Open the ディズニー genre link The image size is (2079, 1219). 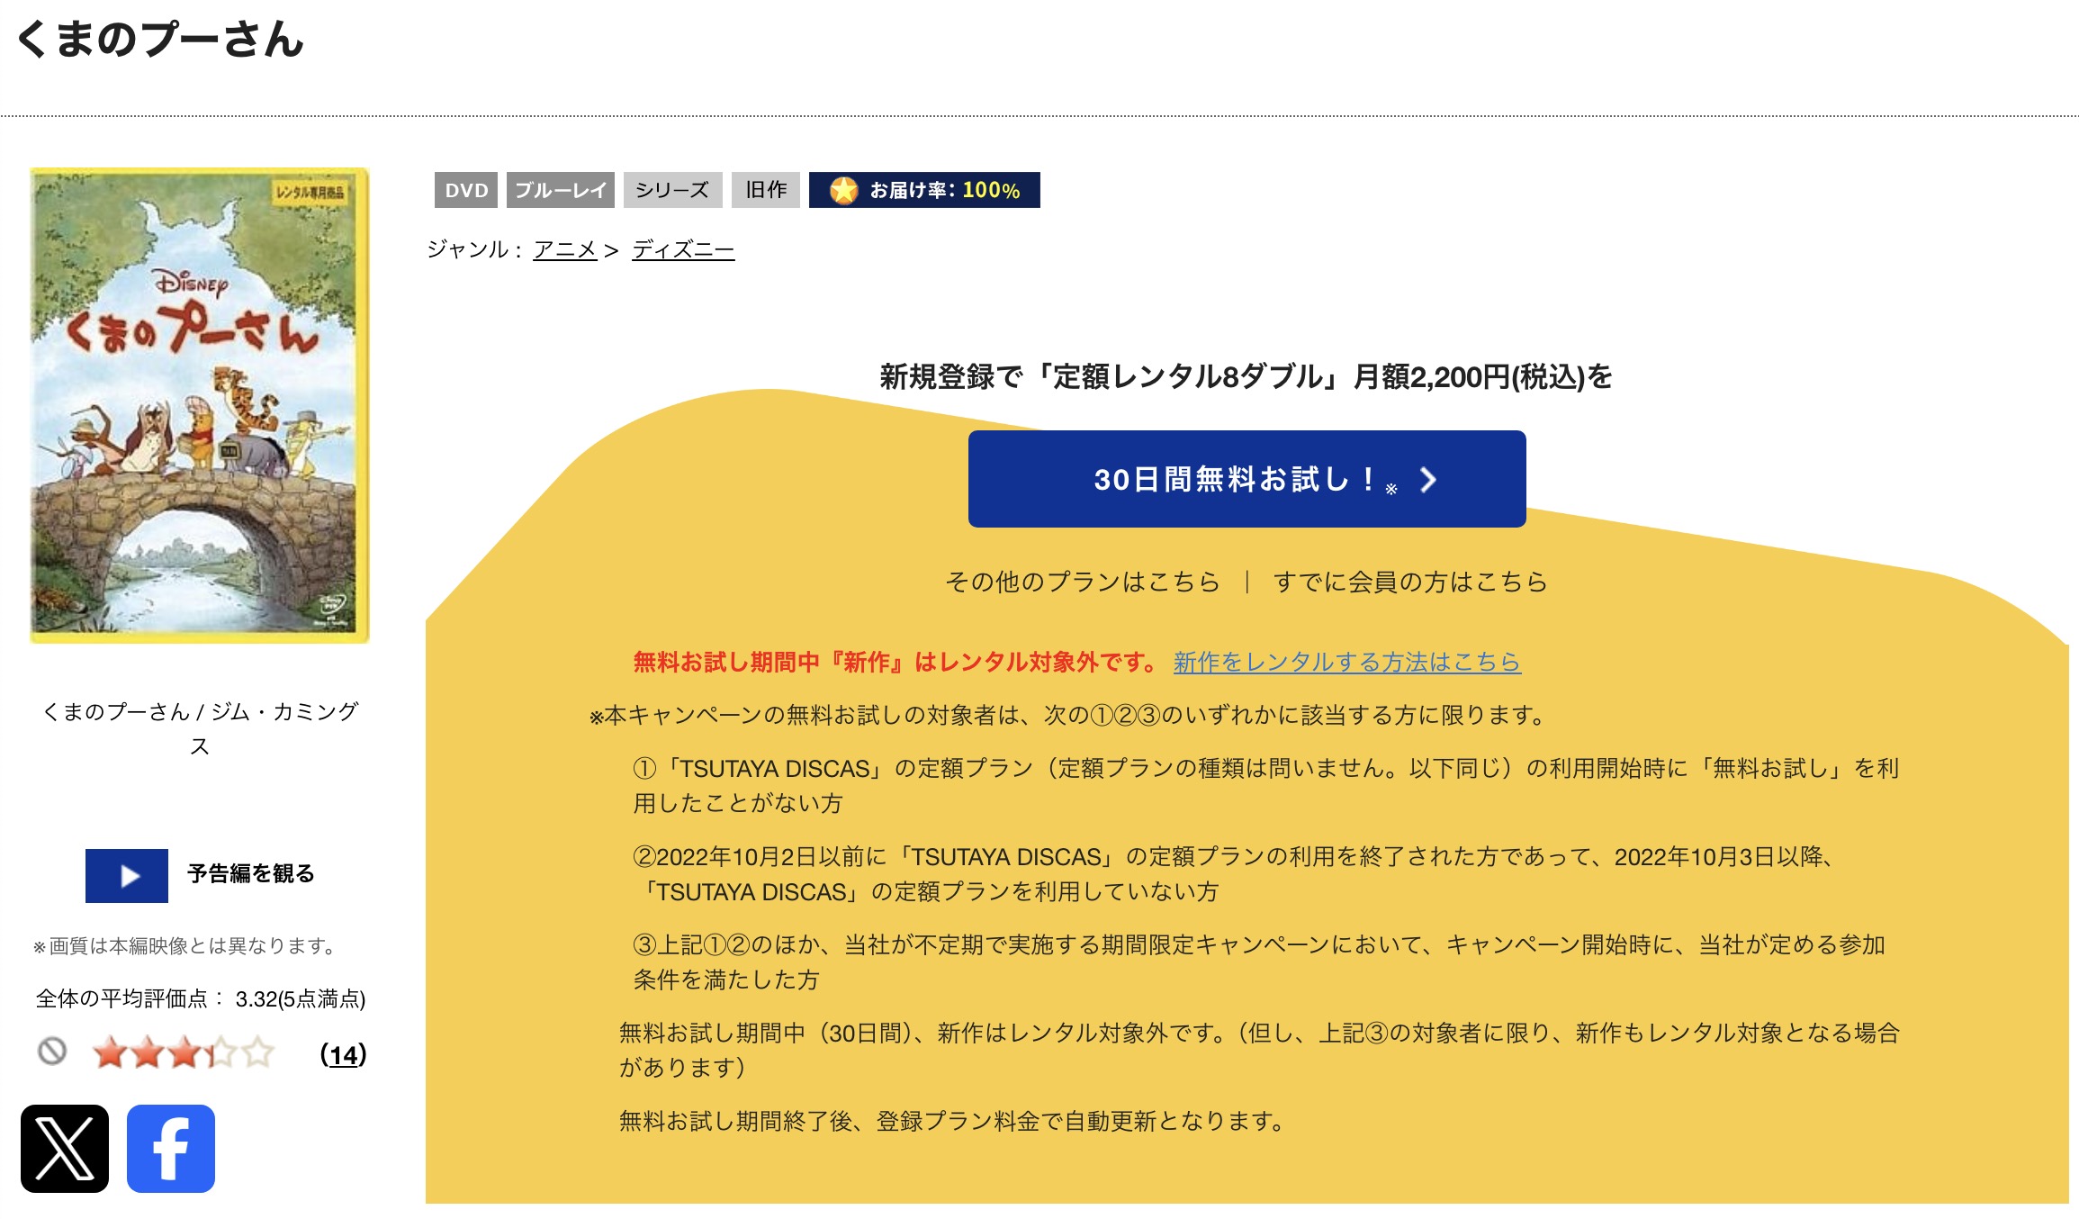tap(683, 249)
